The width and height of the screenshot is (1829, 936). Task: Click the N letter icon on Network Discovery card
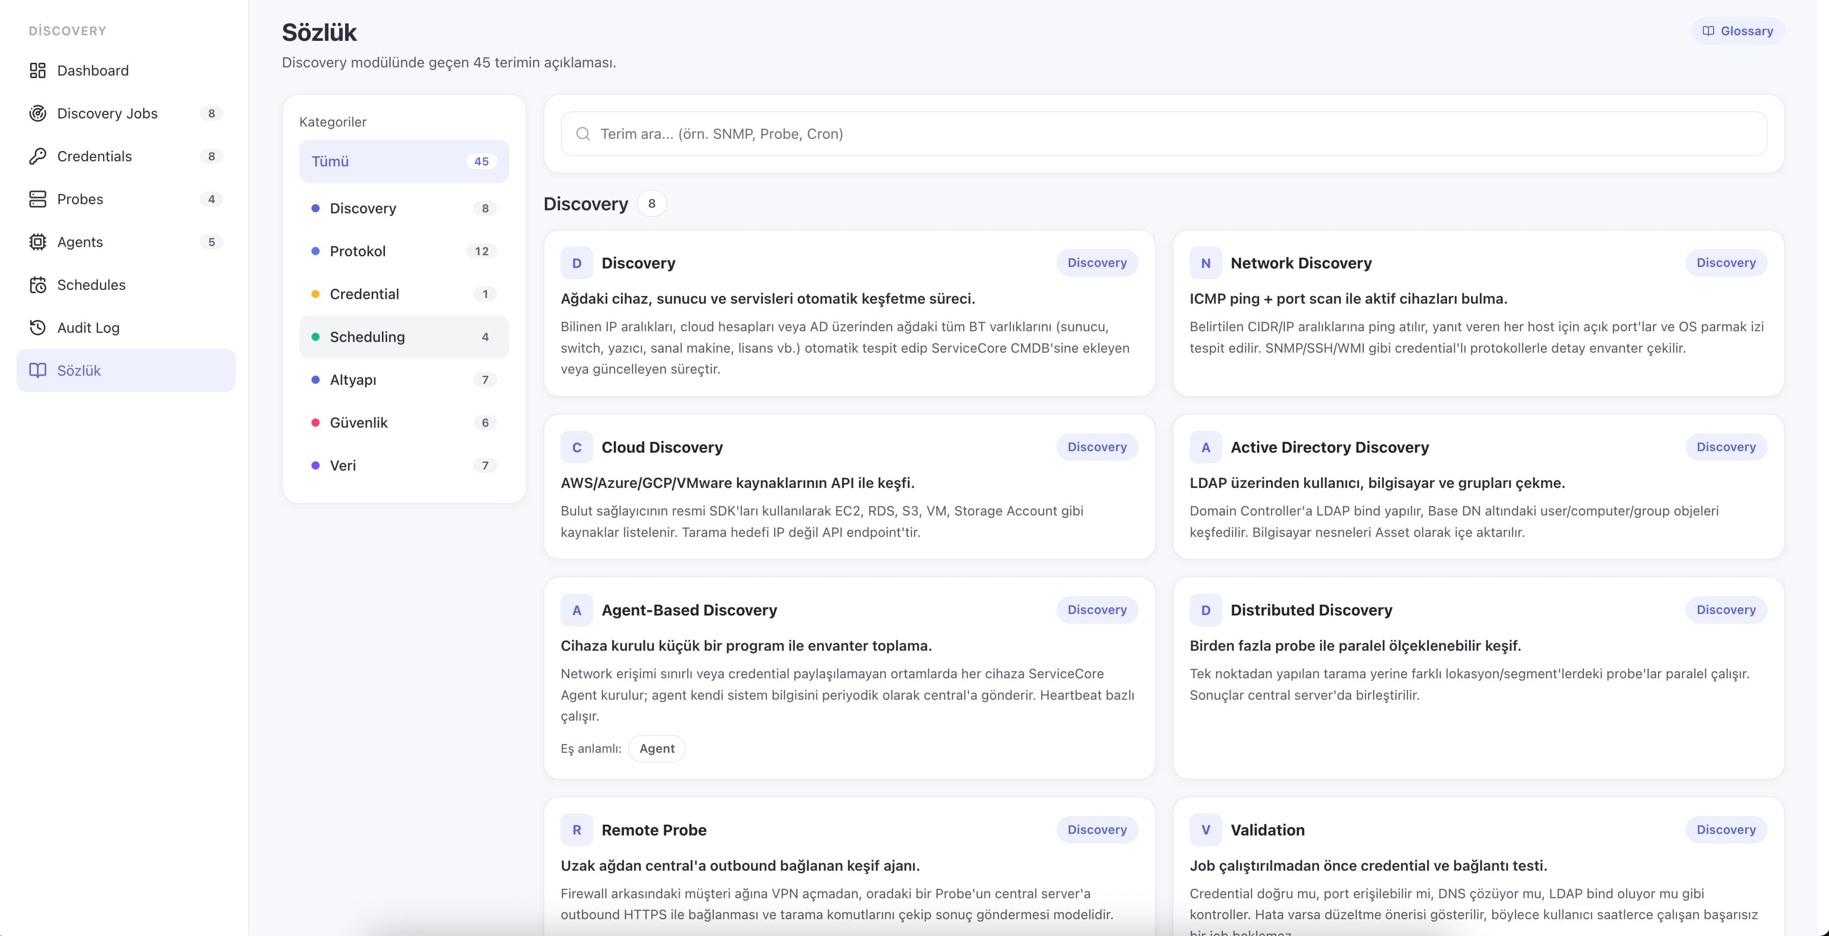point(1206,263)
